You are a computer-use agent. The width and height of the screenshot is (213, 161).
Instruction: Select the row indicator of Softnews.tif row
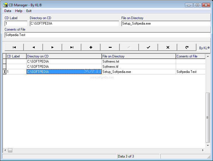[5, 67]
